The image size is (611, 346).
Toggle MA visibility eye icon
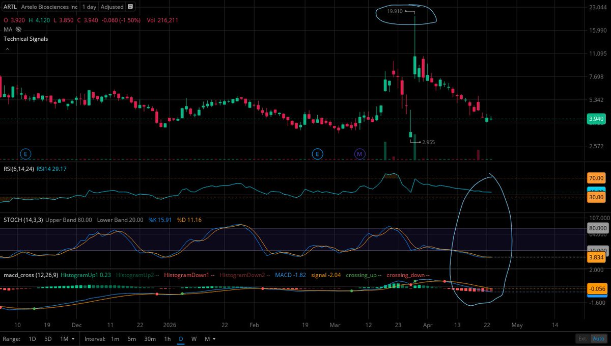click(18, 29)
